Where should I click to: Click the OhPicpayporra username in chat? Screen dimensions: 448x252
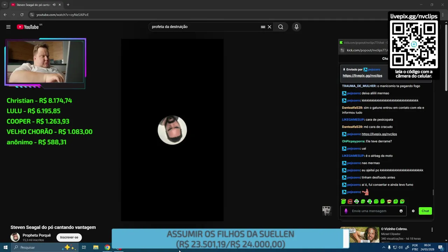point(353,141)
